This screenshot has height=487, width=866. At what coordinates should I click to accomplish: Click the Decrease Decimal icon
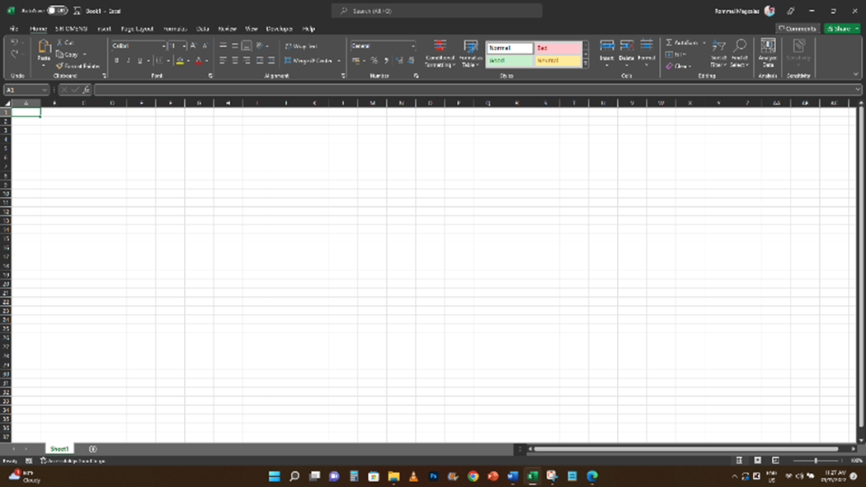pyautogui.click(x=411, y=61)
